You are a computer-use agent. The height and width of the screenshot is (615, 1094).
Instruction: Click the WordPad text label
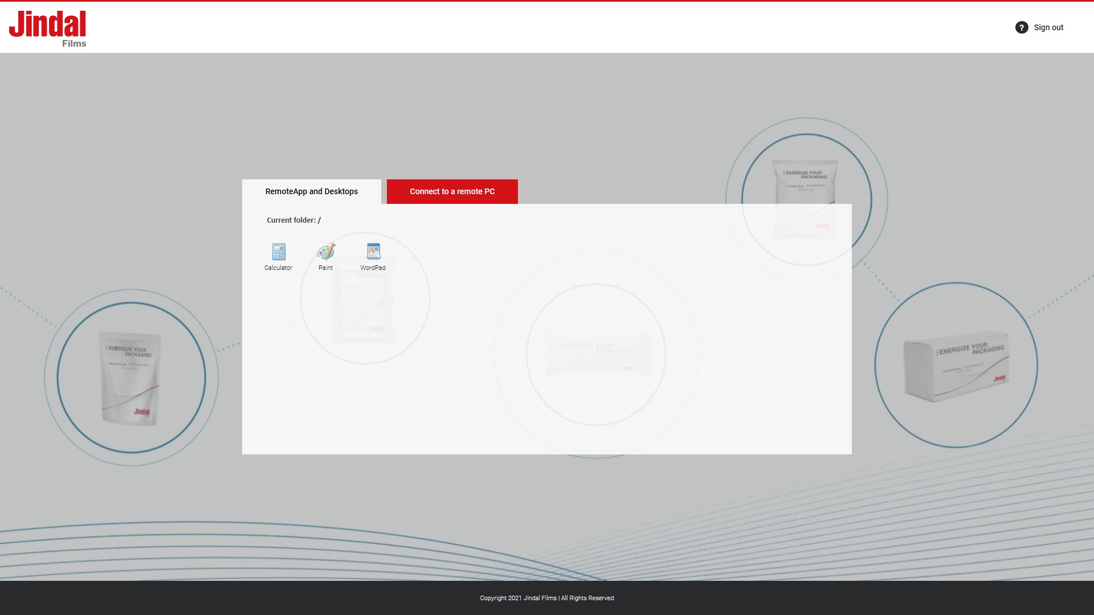click(x=373, y=268)
